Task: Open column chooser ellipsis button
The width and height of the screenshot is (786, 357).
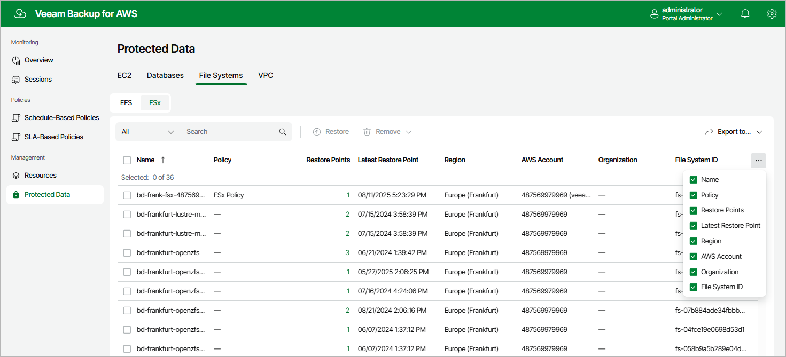Action: [x=758, y=161]
